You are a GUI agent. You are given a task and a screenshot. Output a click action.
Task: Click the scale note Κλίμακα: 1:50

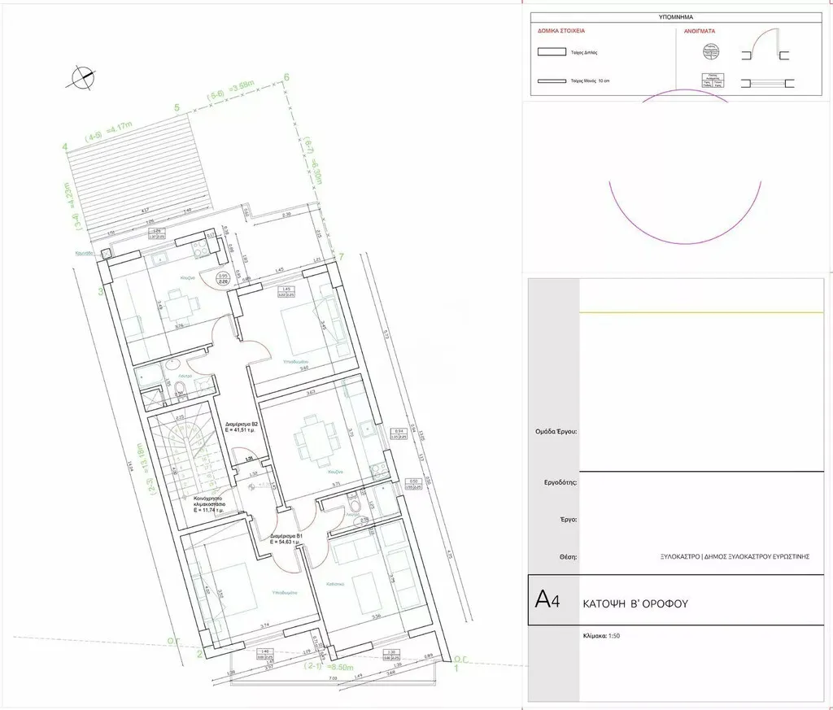601,636
